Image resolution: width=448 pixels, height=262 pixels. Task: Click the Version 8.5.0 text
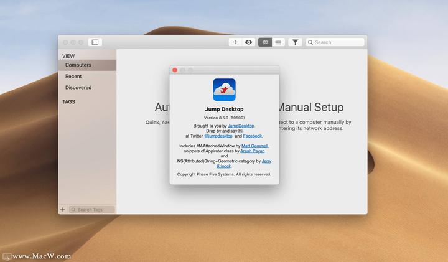[224, 118]
